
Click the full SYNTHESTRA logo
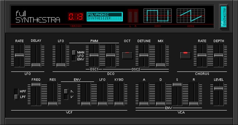[x=38, y=17]
